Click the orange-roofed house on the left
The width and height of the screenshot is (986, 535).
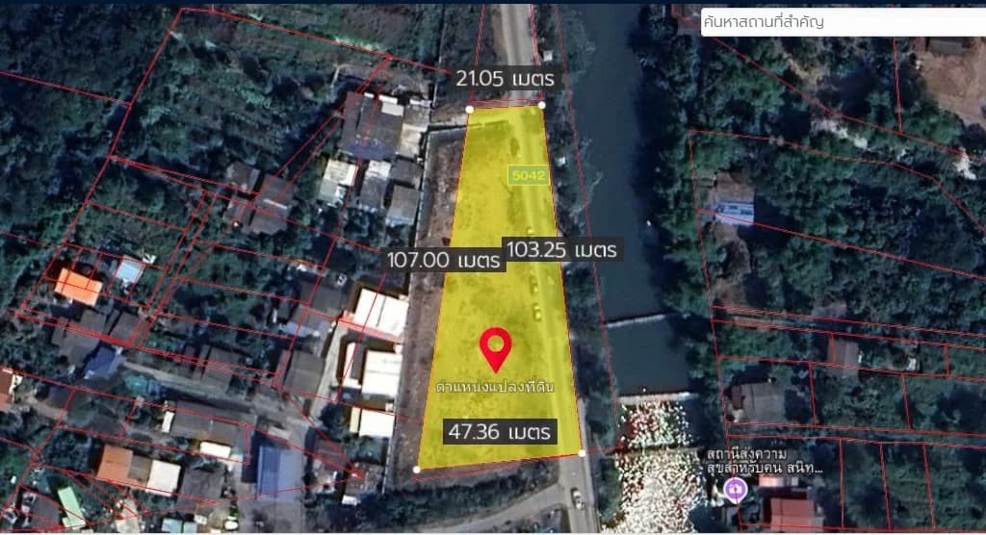point(78,286)
